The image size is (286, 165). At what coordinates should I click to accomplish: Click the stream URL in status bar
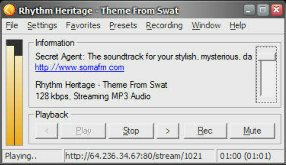133,156
